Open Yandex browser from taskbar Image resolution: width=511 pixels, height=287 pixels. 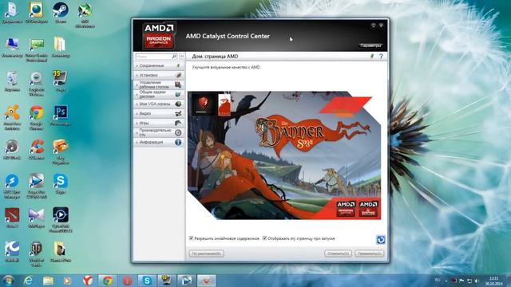coord(87,281)
